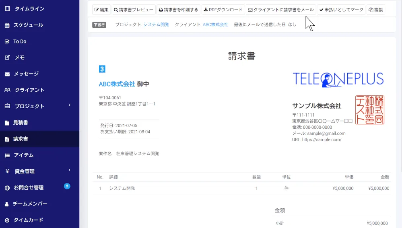
Task: Click ABC株式会社 link in invoice body
Action: (117, 84)
